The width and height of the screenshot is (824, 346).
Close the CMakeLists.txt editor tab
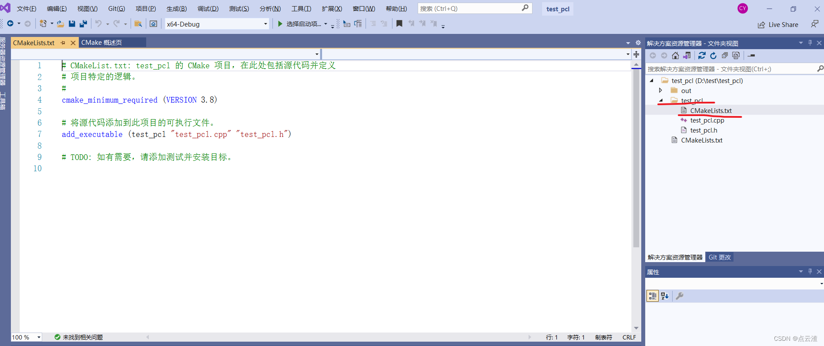73,43
